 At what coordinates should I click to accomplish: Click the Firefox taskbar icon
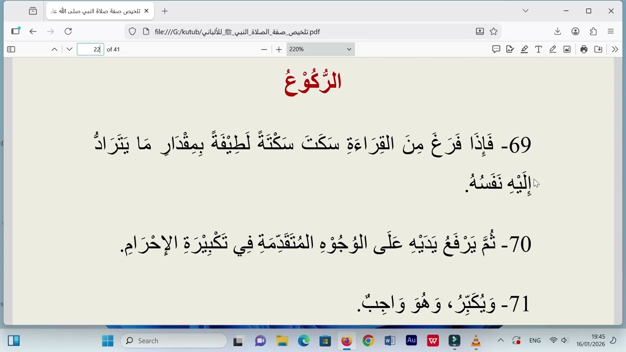click(347, 341)
